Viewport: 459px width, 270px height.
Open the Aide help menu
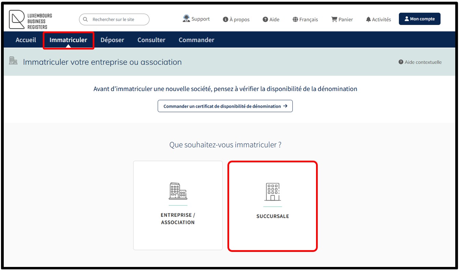click(271, 19)
